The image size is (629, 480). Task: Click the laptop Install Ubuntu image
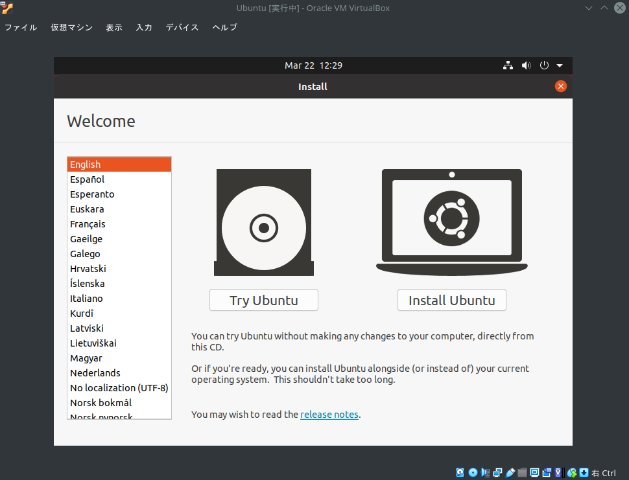tap(452, 222)
